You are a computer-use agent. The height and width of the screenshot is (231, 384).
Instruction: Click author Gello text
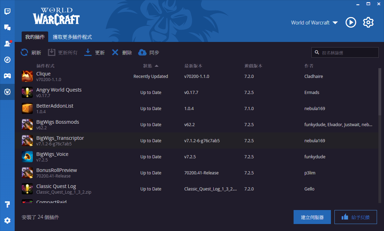[309, 189]
